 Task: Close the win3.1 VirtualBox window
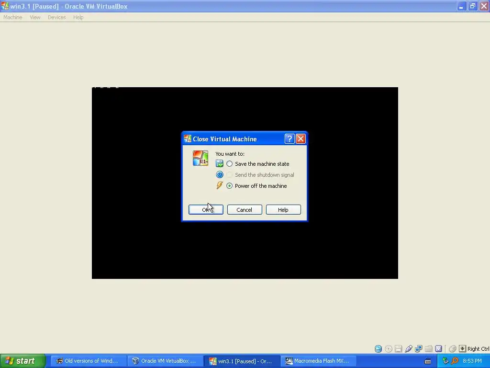pos(484,6)
